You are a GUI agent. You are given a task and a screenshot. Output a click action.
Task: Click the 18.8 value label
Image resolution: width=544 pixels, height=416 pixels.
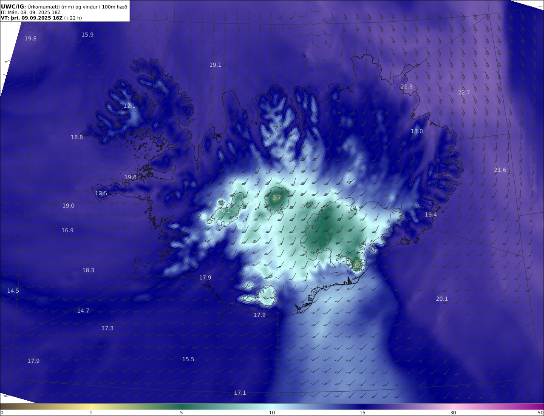coord(77,137)
